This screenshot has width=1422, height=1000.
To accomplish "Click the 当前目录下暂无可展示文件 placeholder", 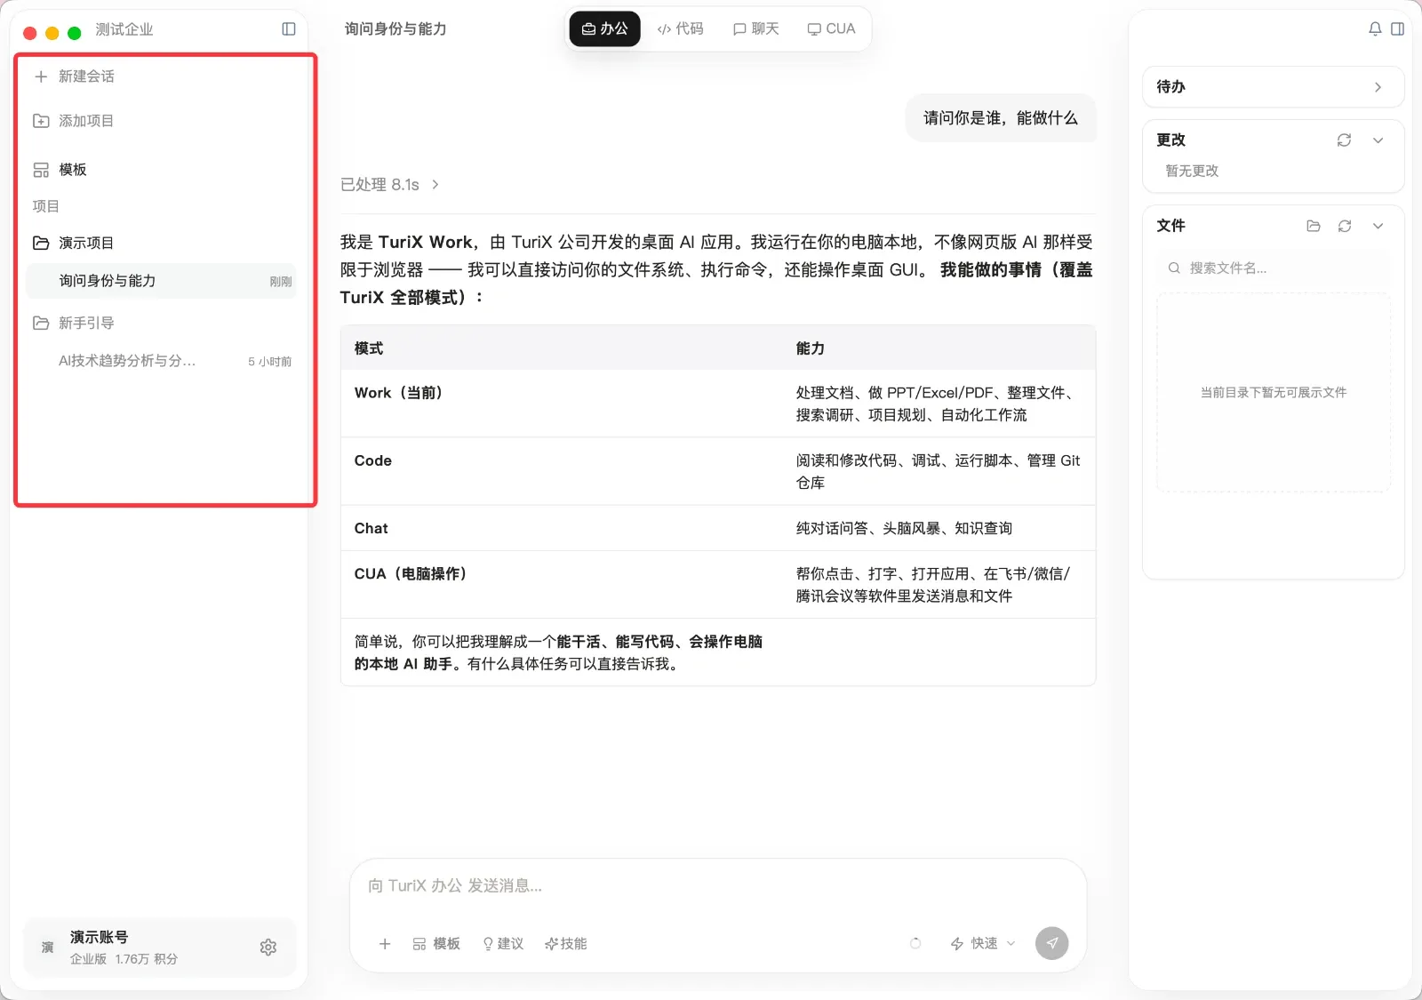I will 1274,392.
